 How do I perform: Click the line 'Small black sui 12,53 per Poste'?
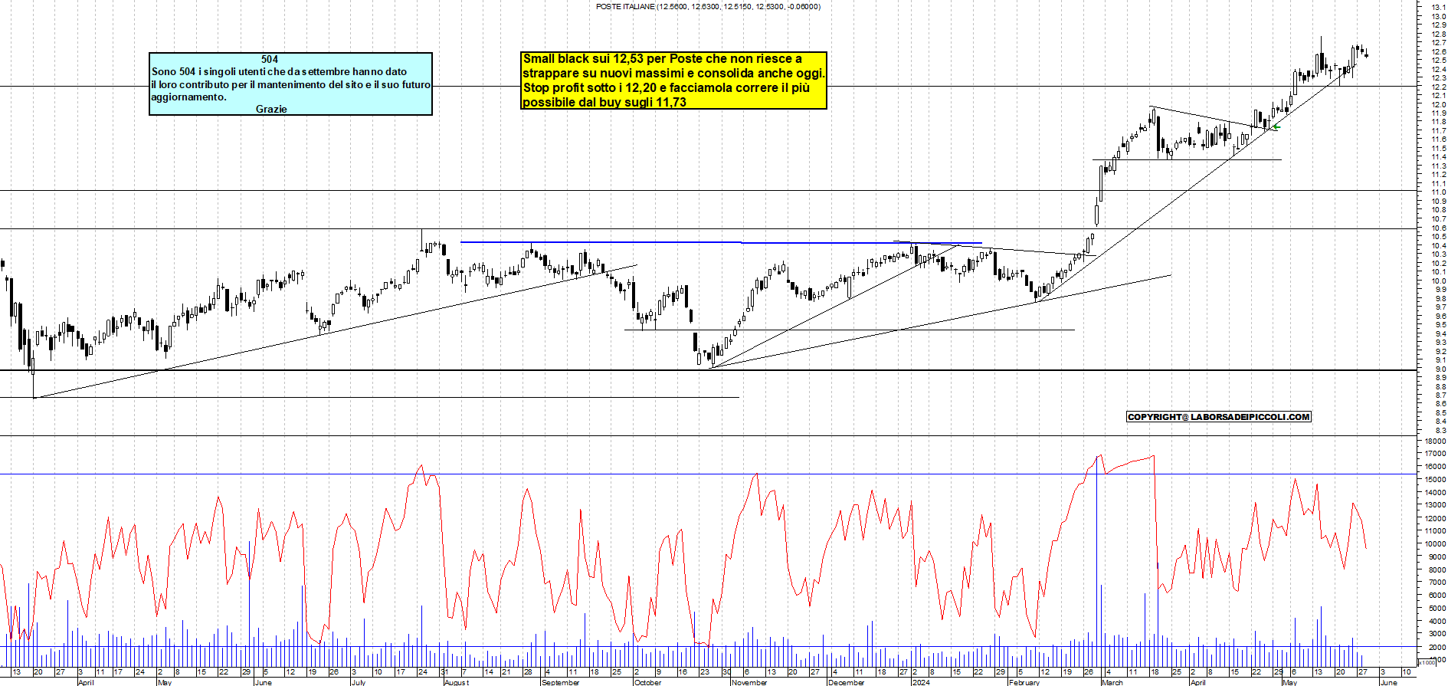pyautogui.click(x=662, y=59)
